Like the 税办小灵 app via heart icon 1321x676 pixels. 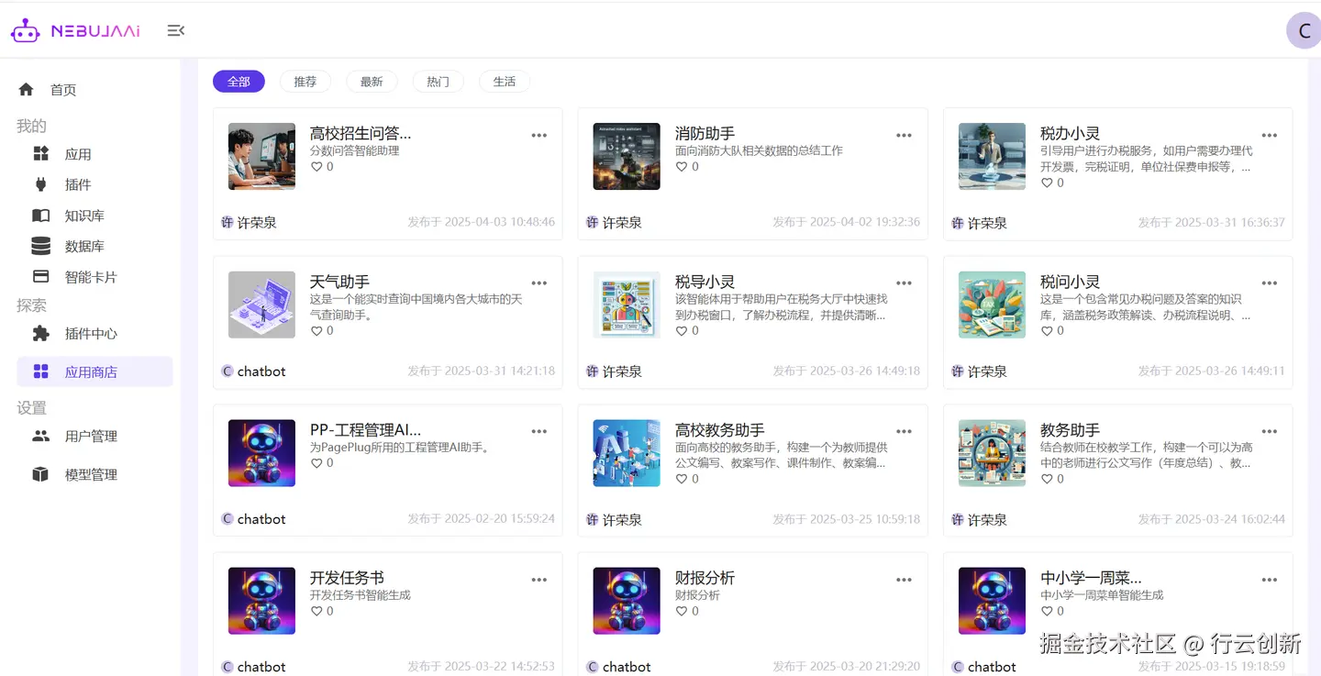pos(1047,183)
